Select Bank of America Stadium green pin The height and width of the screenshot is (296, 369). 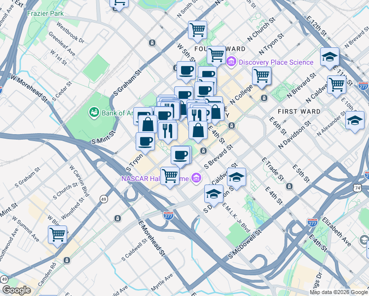(94, 112)
